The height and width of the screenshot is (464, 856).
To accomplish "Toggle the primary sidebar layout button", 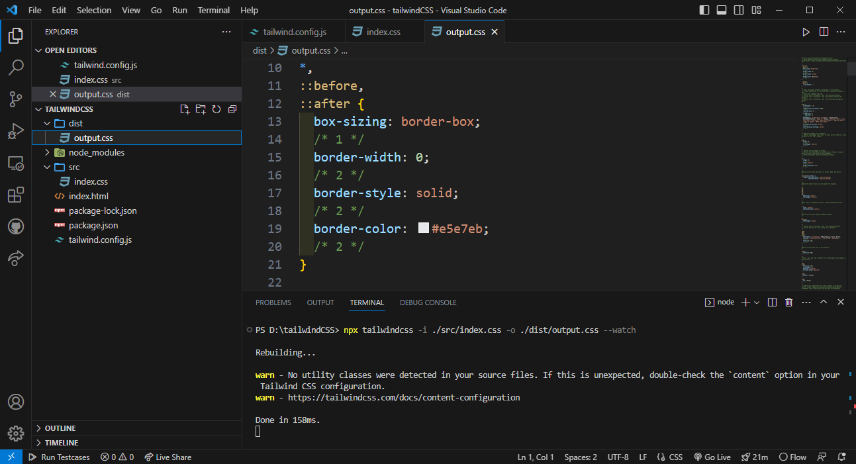I will [704, 10].
